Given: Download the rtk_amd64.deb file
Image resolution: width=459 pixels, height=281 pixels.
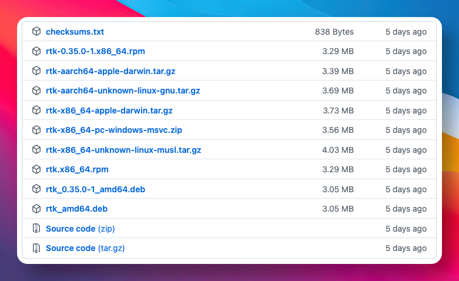Looking at the screenshot, I should pos(76,209).
